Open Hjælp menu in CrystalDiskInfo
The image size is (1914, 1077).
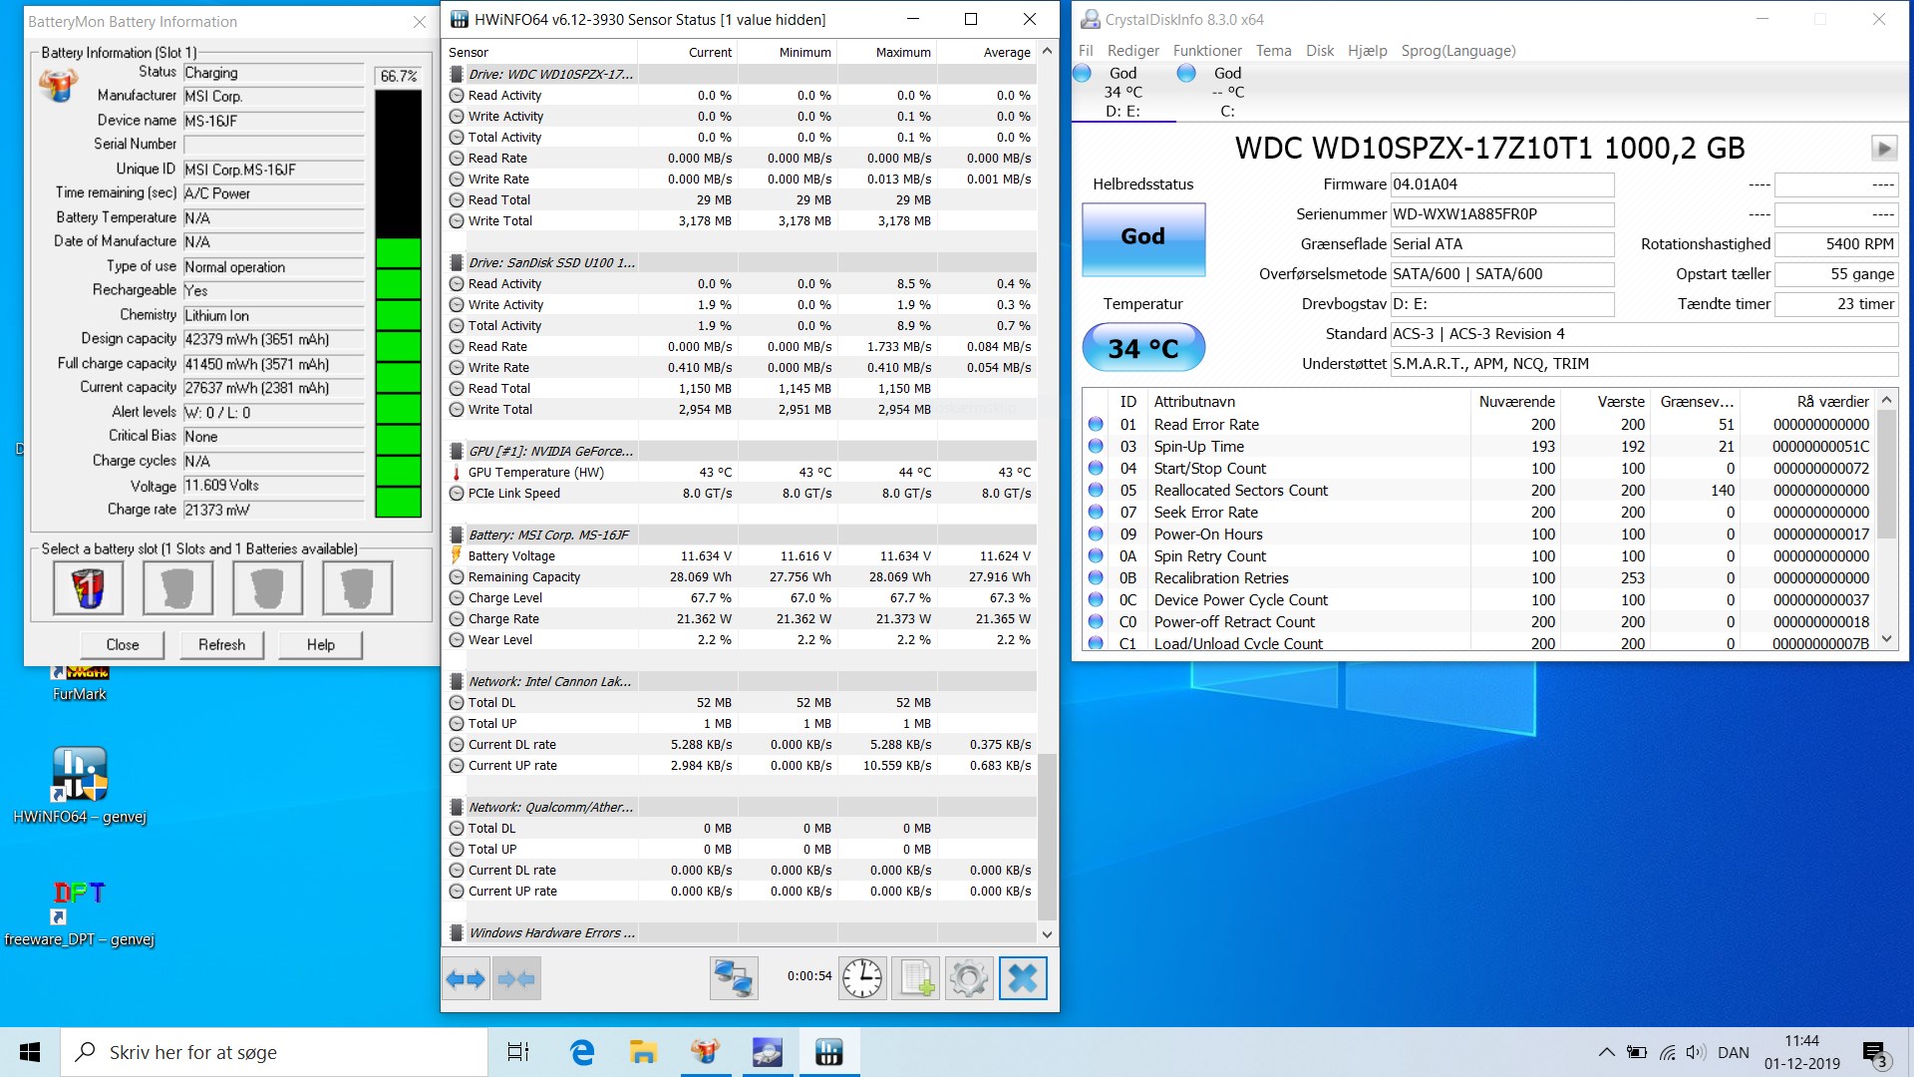(x=1367, y=51)
